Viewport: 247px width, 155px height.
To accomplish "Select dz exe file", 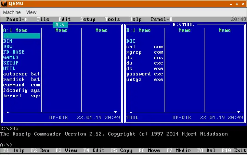I will pos(145,68).
